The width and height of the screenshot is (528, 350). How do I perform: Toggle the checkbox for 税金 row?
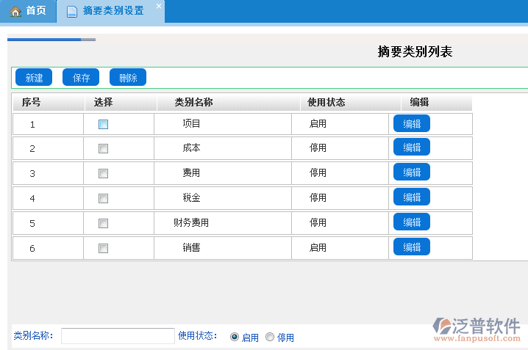click(x=103, y=198)
